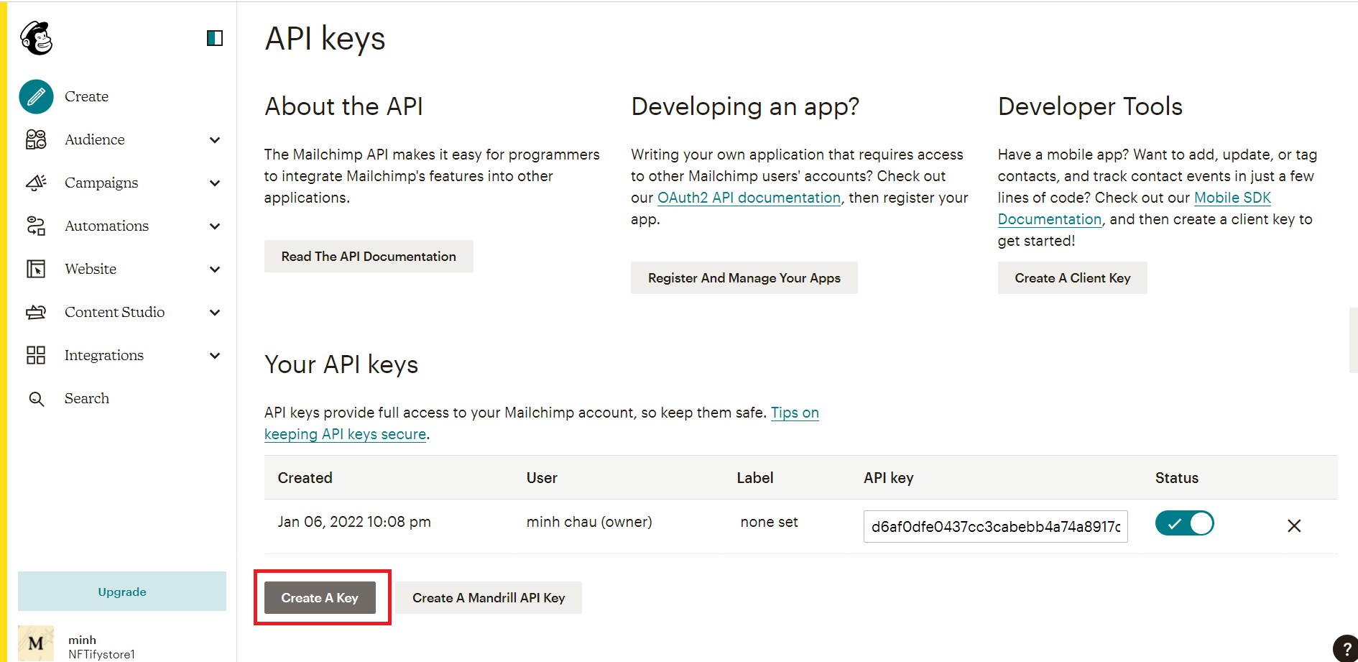
Task: Open the OAuth2 API documentation link
Action: point(749,198)
